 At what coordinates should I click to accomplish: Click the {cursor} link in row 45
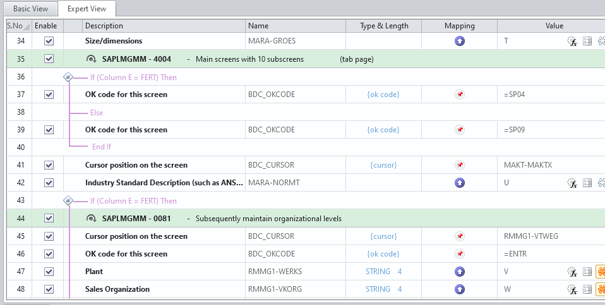383,236
